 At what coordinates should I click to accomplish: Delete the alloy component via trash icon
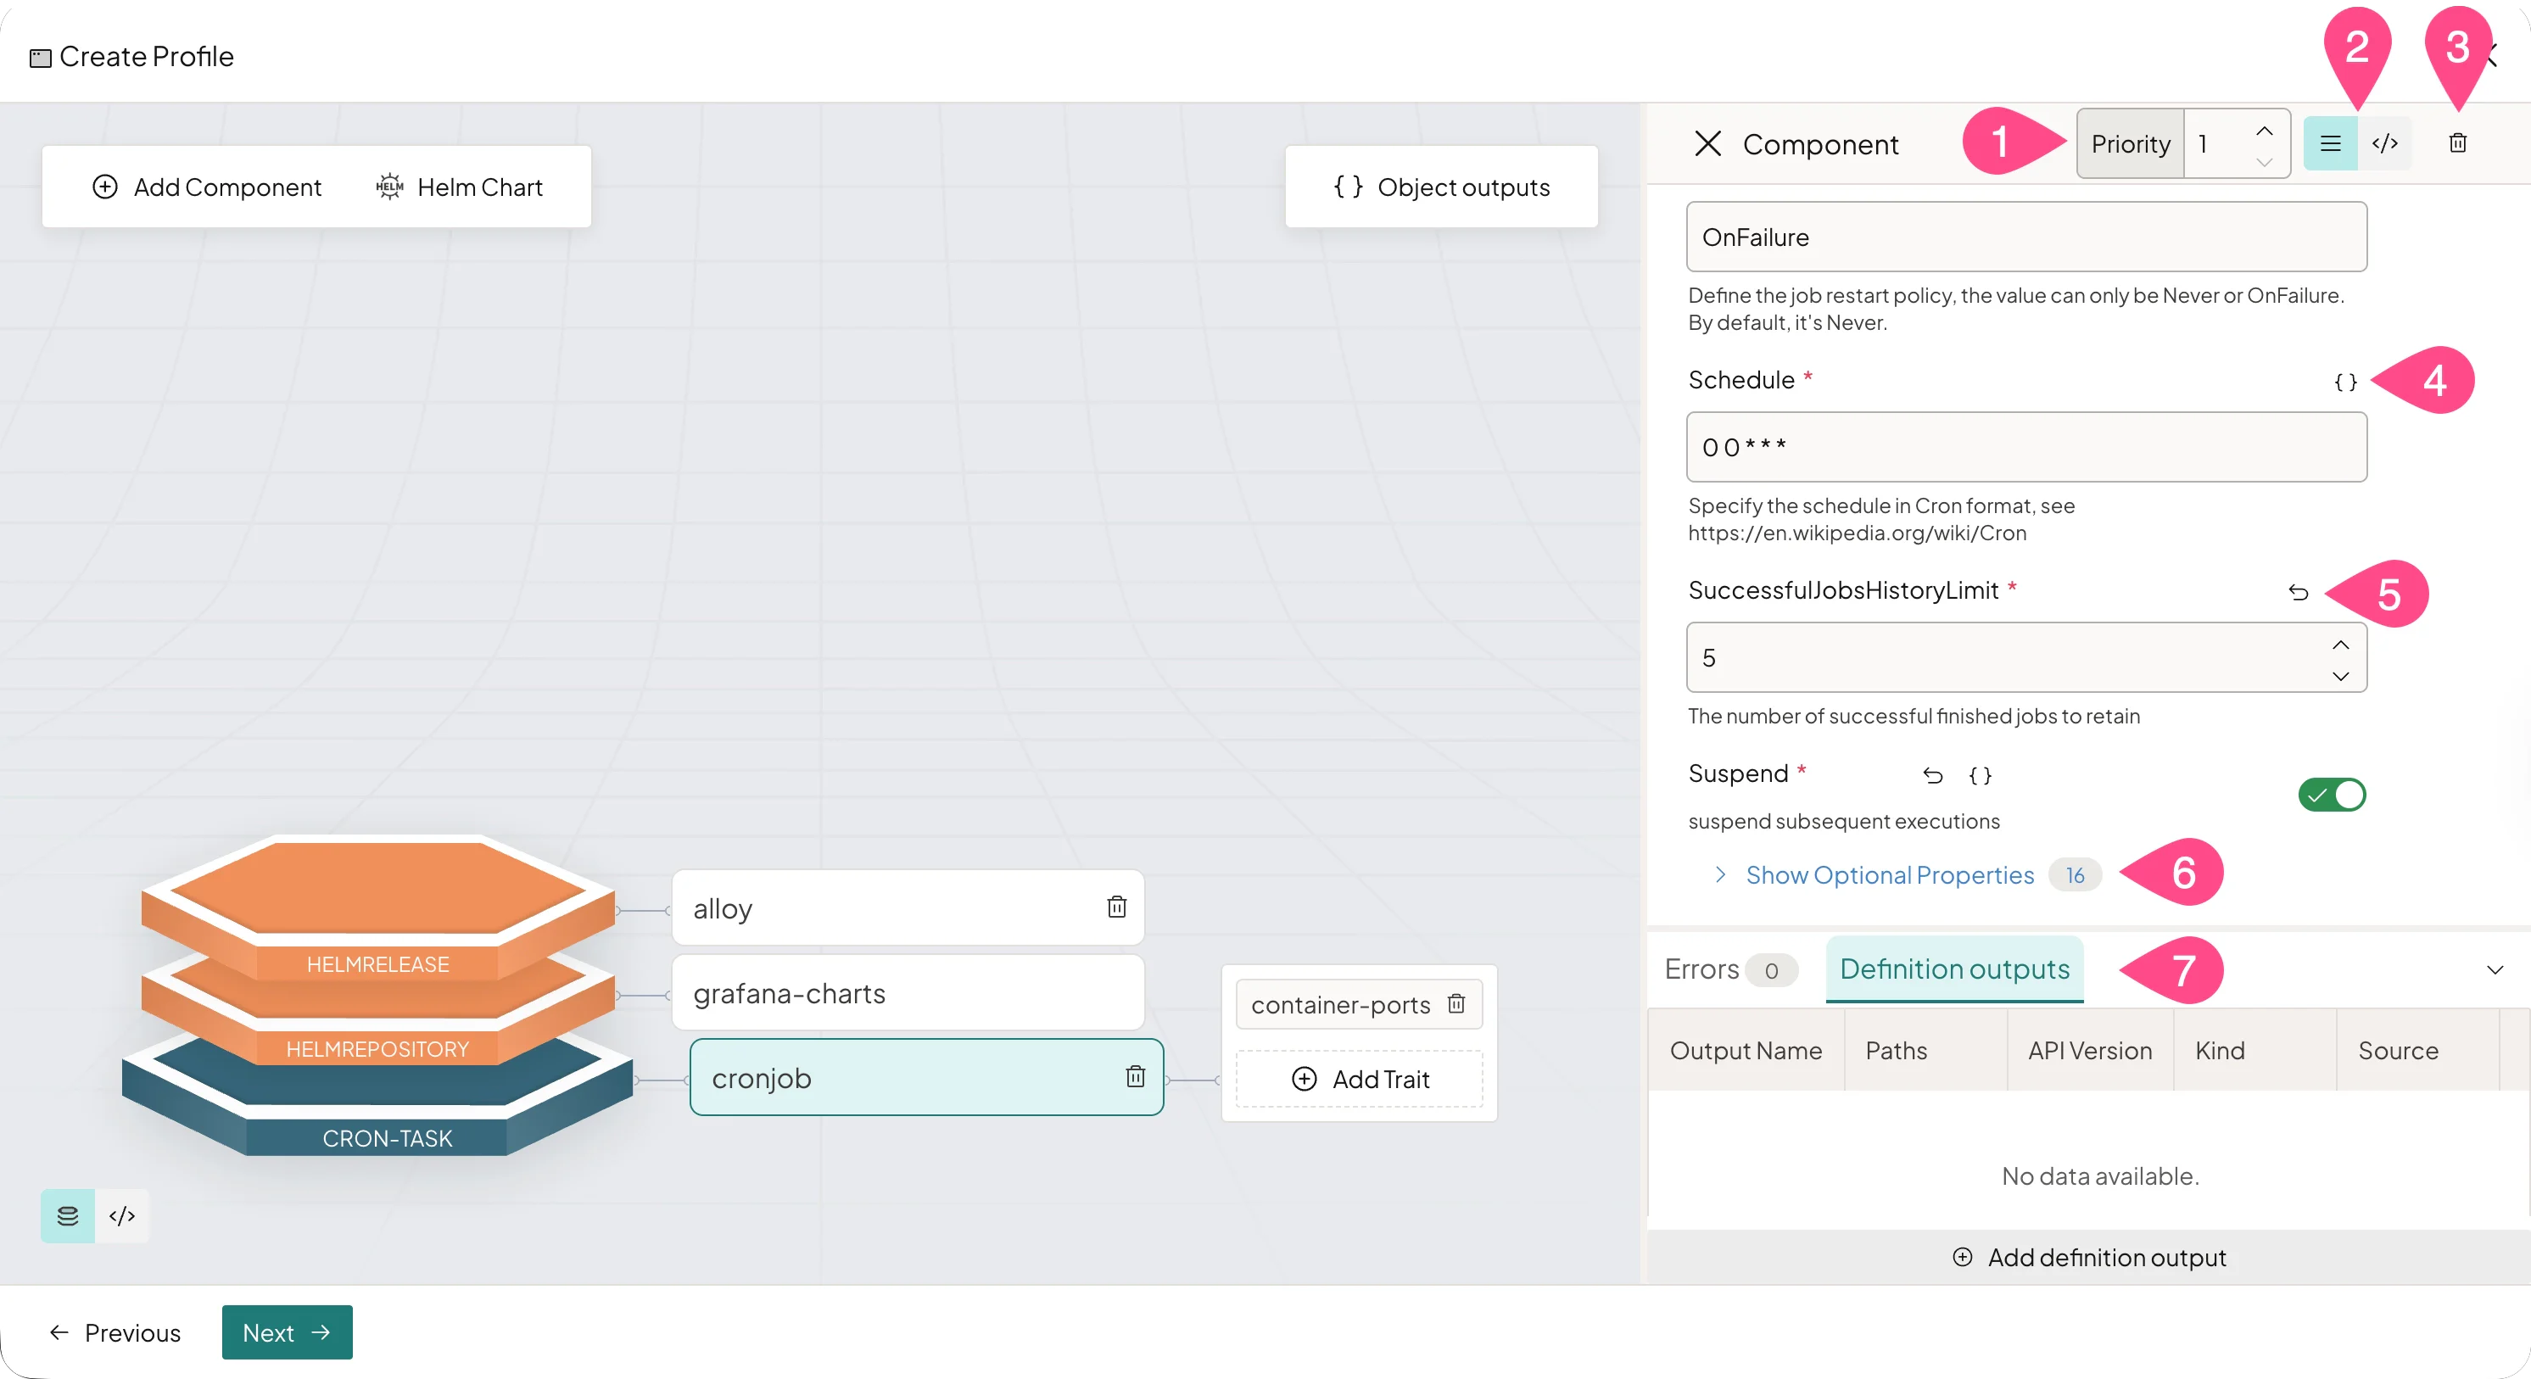pyautogui.click(x=1117, y=907)
